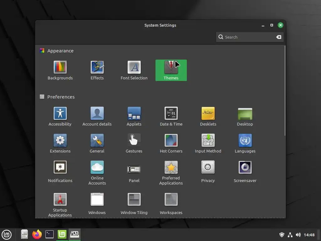Open Workspaces settings

(x=171, y=204)
